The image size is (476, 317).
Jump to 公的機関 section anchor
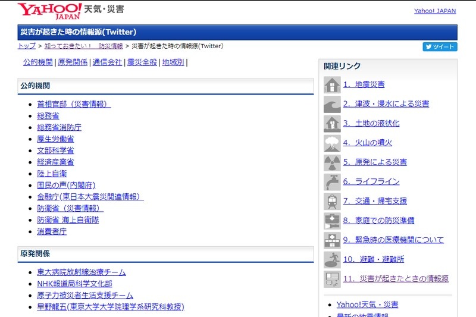click(38, 62)
